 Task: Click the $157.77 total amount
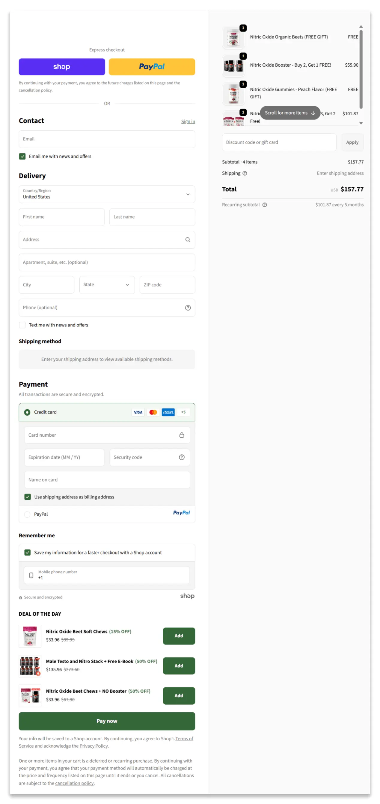click(352, 190)
